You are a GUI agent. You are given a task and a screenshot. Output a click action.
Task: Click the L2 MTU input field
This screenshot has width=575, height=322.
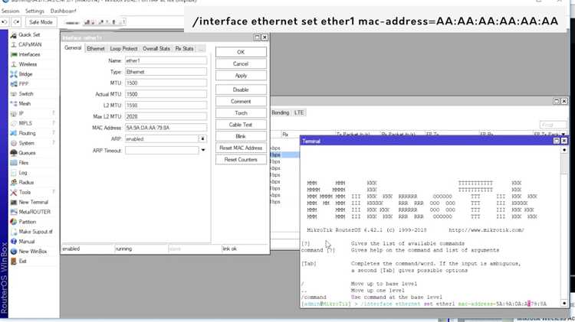coord(166,106)
